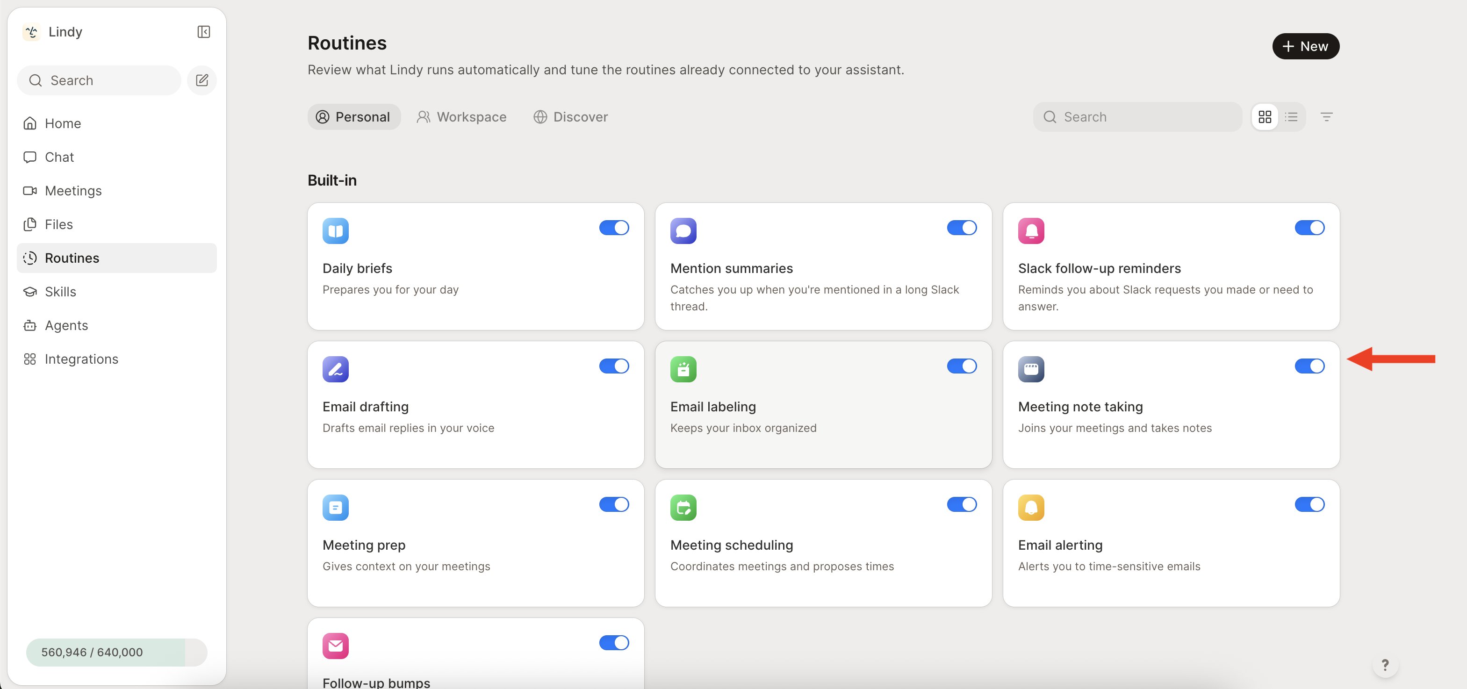Open Integrations in the sidebar

pos(117,359)
